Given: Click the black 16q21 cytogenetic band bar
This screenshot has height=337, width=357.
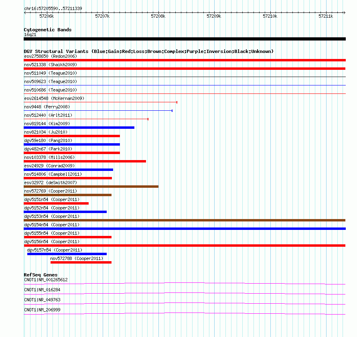Looking at the screenshot, I should tap(185, 39).
